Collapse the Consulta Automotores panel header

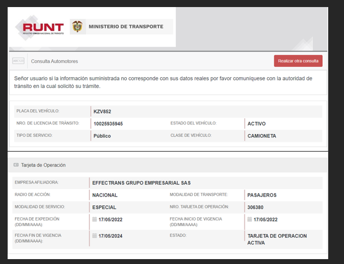point(142,61)
